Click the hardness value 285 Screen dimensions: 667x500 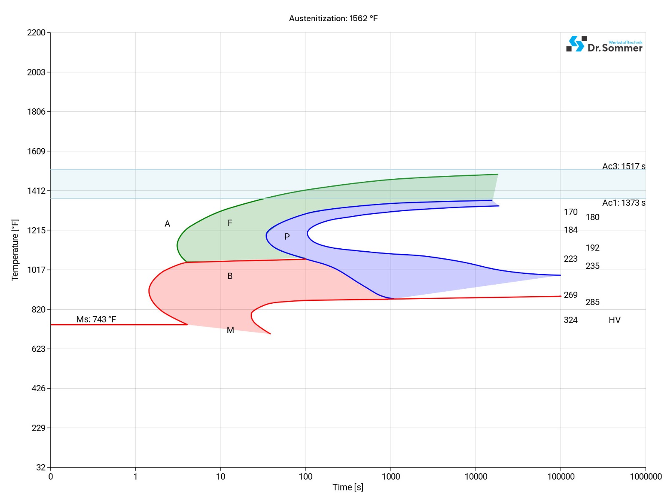pos(592,302)
